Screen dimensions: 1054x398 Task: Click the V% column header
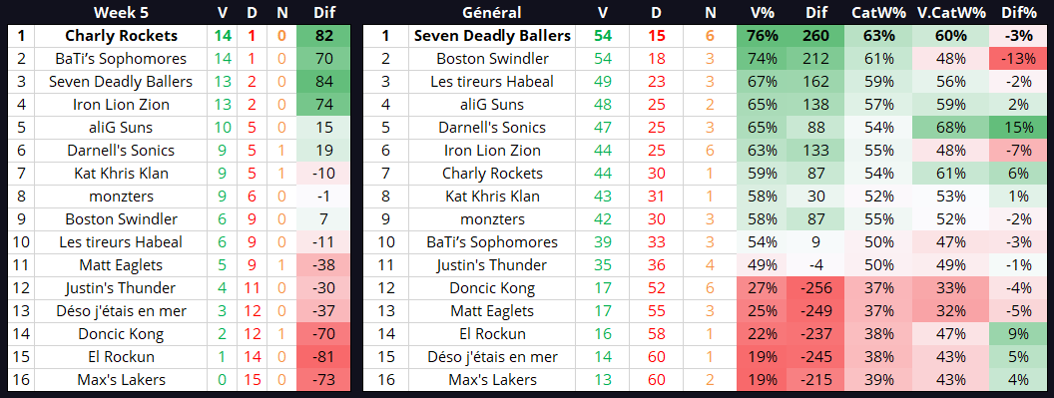coord(762,12)
